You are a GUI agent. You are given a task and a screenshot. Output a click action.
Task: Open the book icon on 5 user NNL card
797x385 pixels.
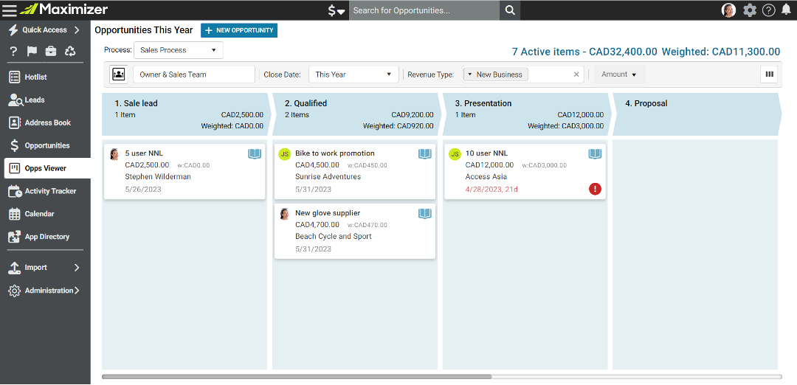coord(255,154)
